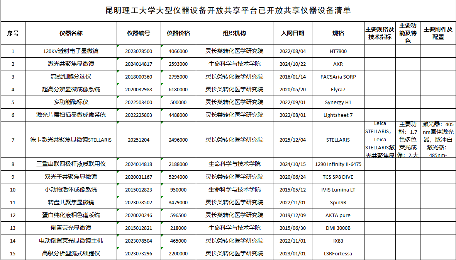
Task: Select the 三重串联四极杆液质联用仪 cell
Action: [x=71, y=164]
